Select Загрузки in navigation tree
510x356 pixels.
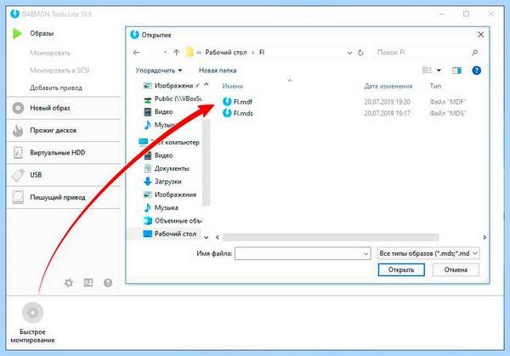click(x=162, y=182)
